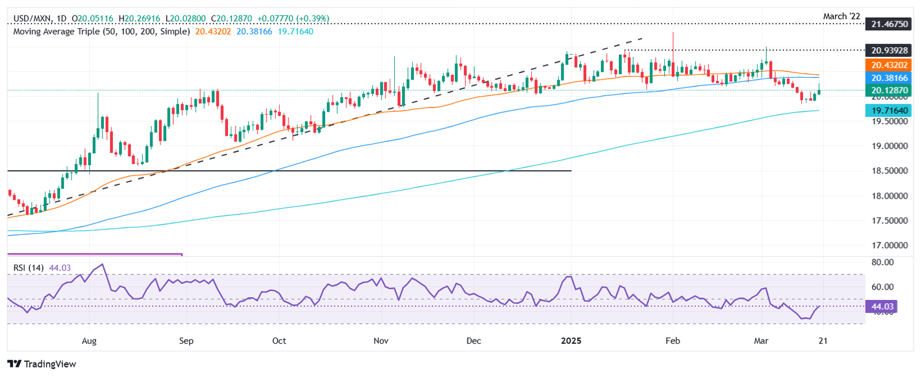
Task: Click the March '22 annotation text
Action: coord(841,16)
